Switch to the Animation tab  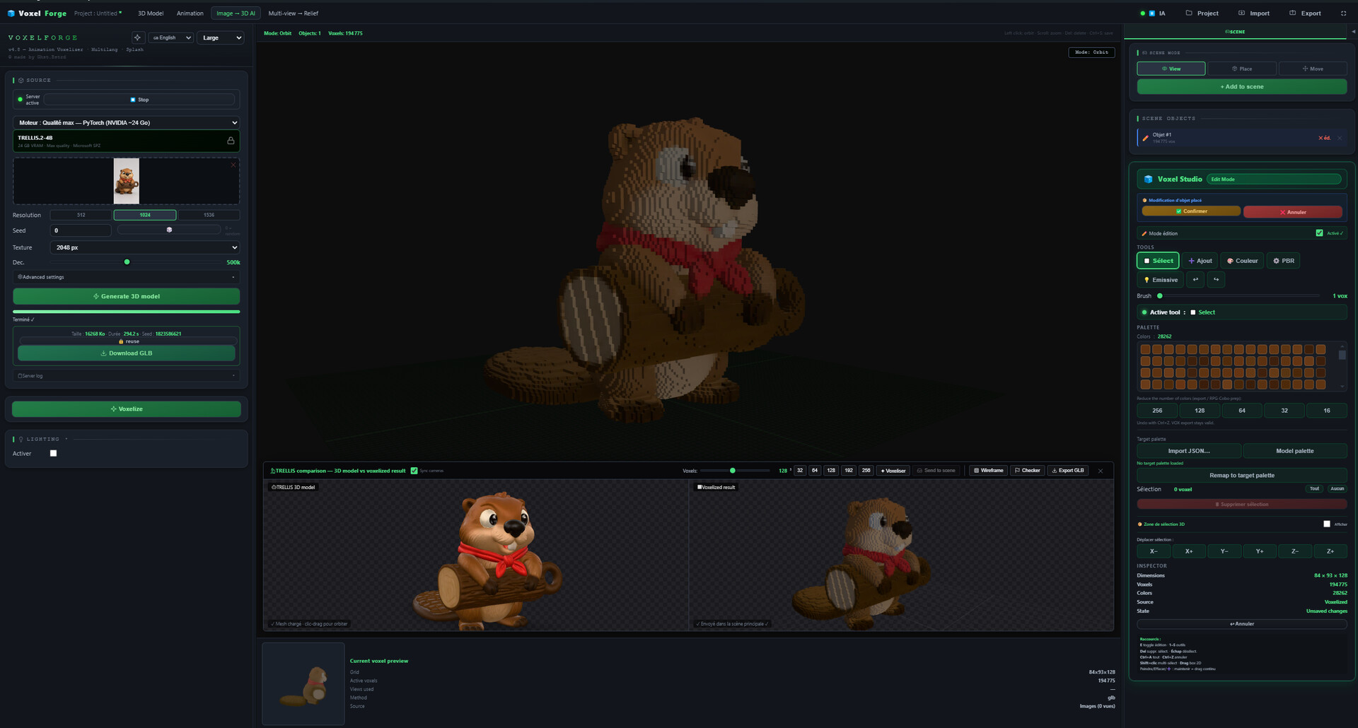coord(190,13)
